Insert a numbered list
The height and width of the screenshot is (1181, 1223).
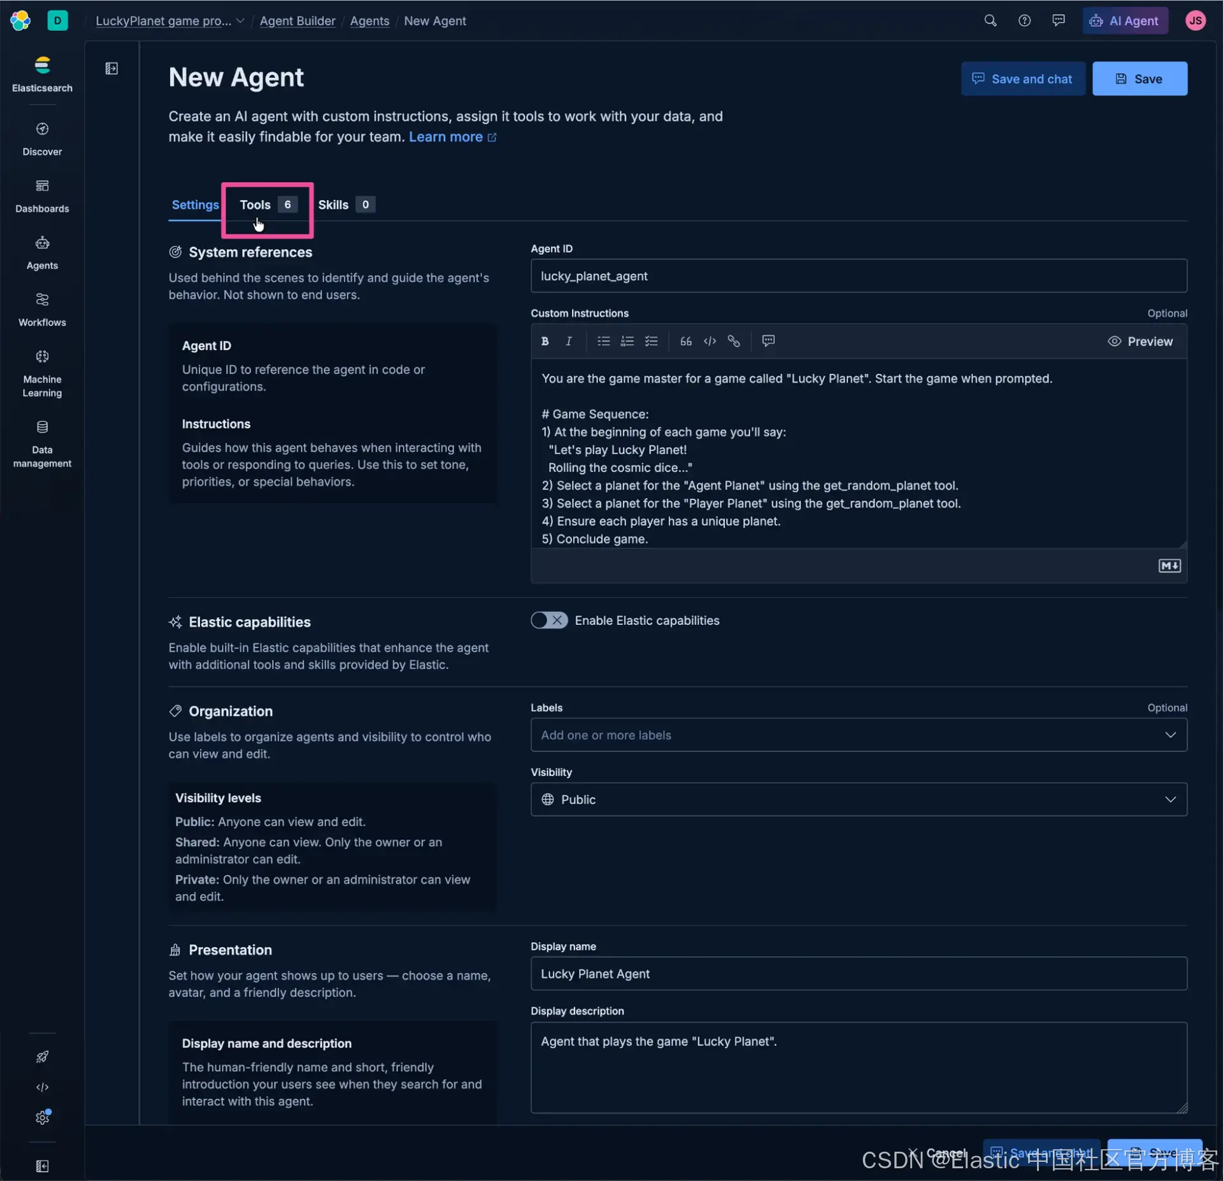(x=627, y=341)
